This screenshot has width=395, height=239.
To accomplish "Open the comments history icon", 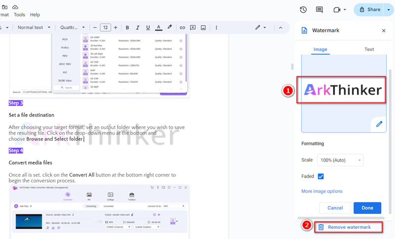I will click(319, 10).
